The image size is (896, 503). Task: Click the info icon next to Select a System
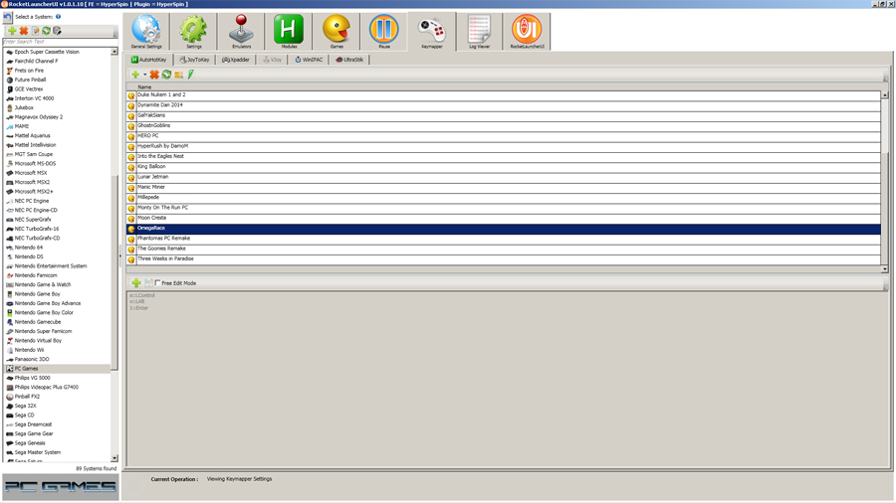click(59, 17)
